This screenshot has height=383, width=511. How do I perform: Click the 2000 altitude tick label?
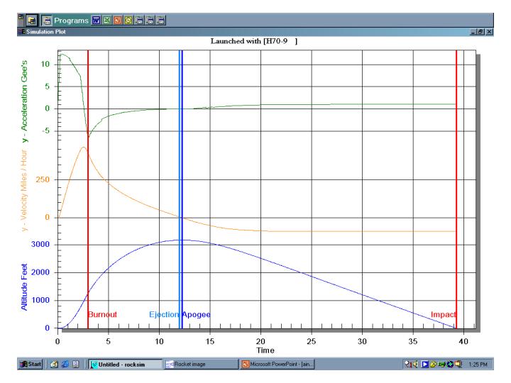[x=40, y=272]
